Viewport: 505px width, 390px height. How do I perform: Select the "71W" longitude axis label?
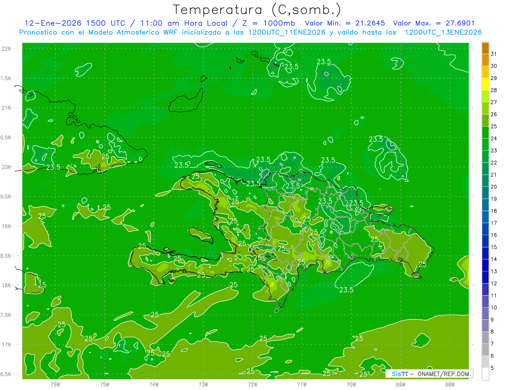tap(302, 384)
